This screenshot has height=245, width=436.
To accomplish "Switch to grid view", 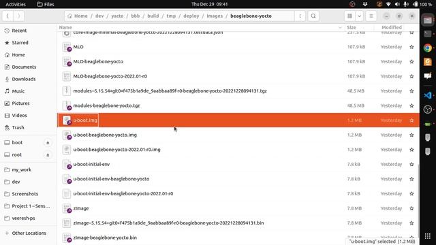I will click(349, 16).
